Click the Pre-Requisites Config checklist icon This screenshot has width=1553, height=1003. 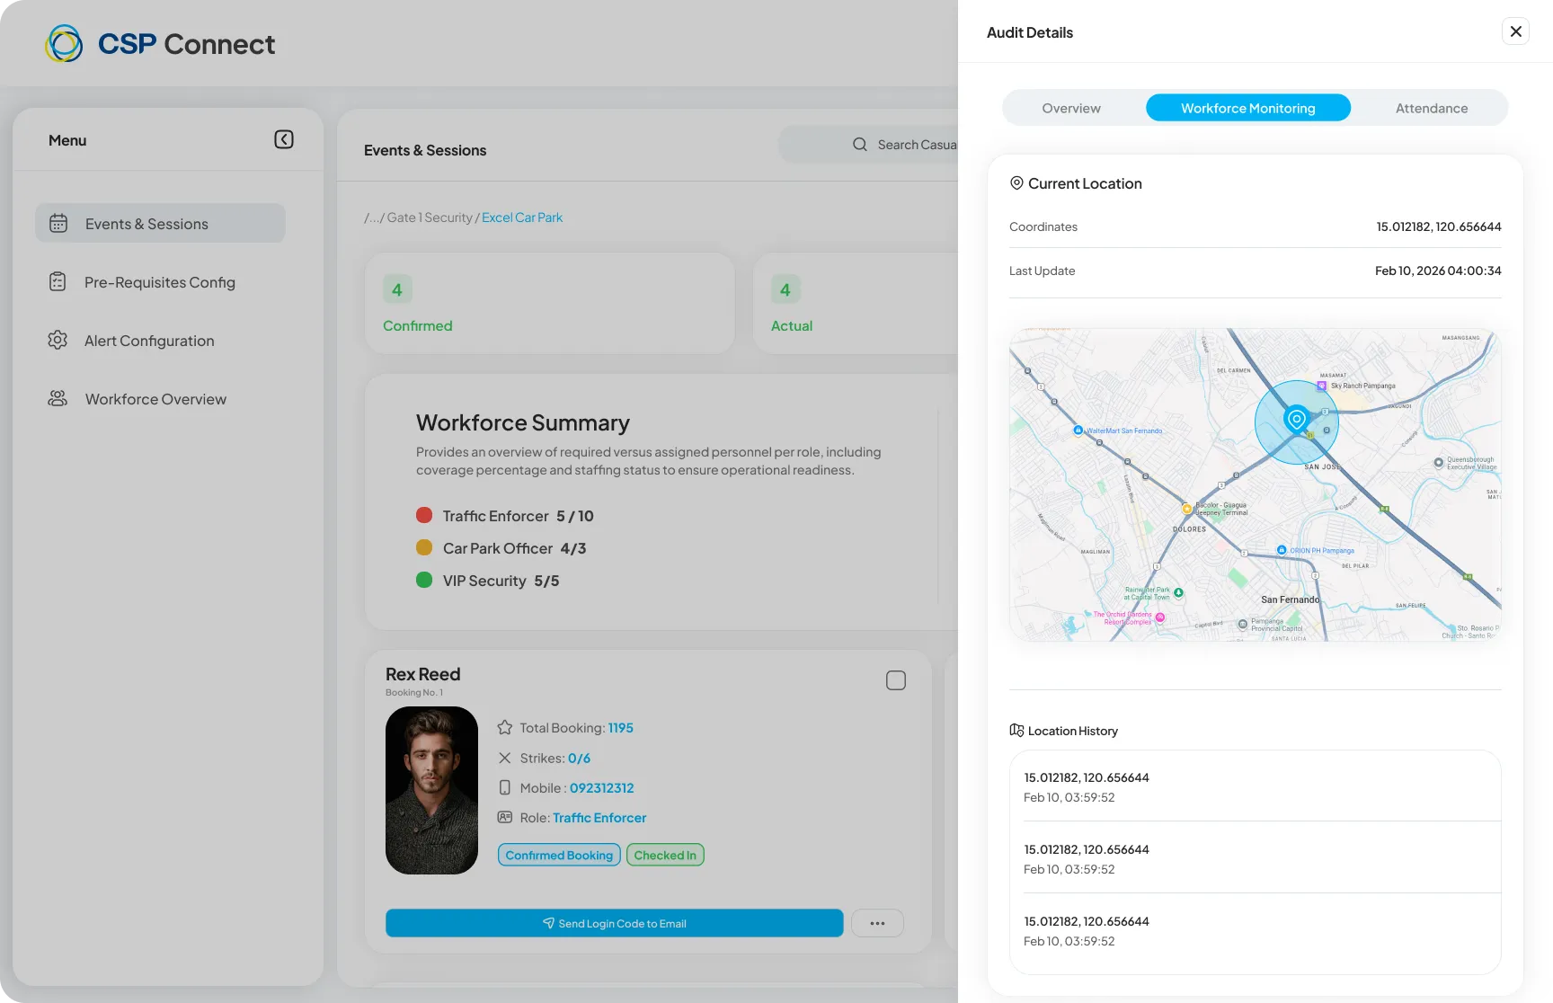click(x=58, y=281)
